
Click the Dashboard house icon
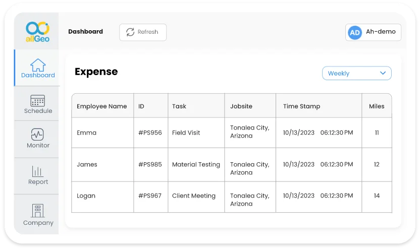(x=38, y=65)
